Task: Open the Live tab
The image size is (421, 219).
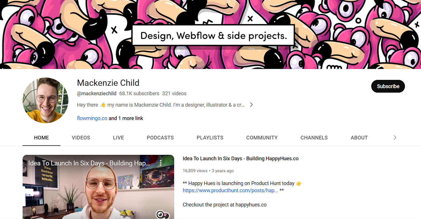Action: click(x=118, y=138)
